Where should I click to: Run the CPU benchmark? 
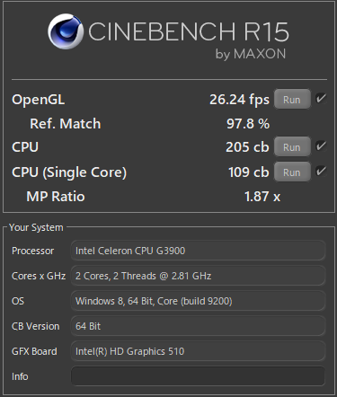click(x=292, y=146)
